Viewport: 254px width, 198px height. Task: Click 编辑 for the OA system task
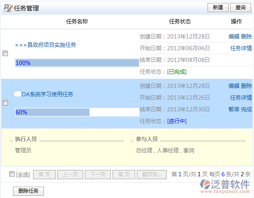234,86
